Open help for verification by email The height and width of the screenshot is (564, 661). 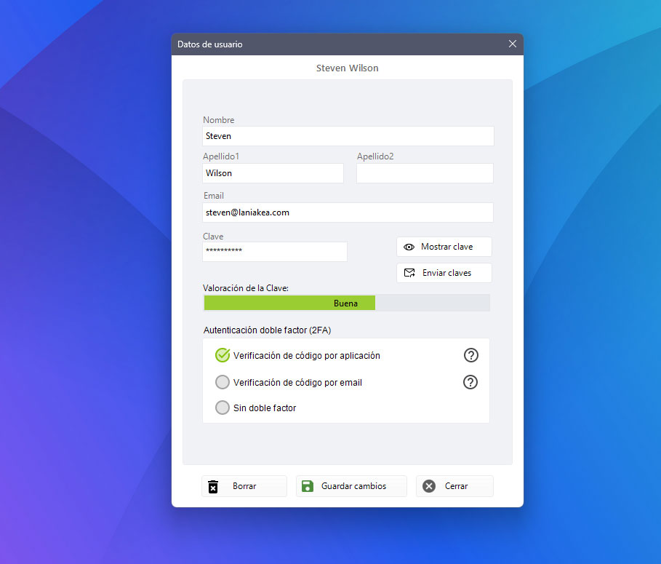click(x=470, y=382)
